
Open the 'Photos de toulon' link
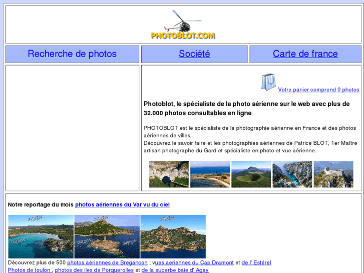click(x=30, y=270)
